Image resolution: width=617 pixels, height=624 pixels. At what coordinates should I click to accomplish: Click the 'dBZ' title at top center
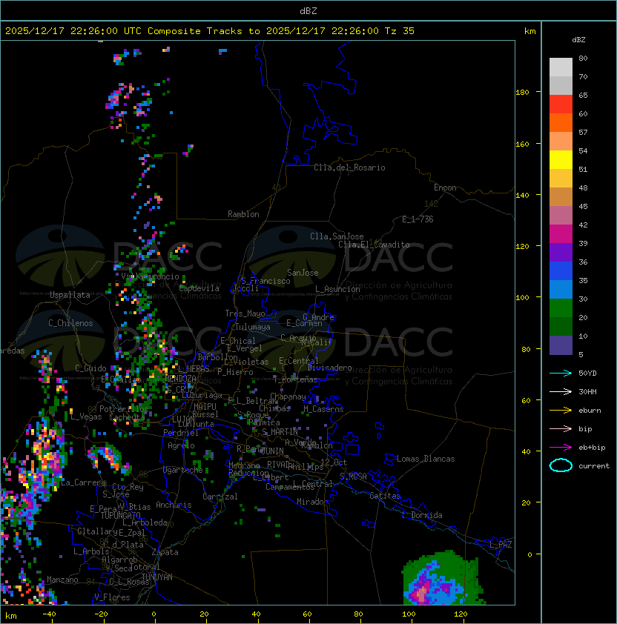click(308, 11)
